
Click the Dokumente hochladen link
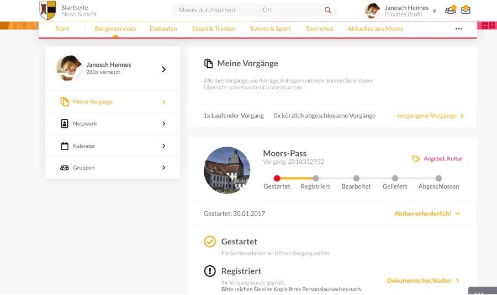point(419,281)
